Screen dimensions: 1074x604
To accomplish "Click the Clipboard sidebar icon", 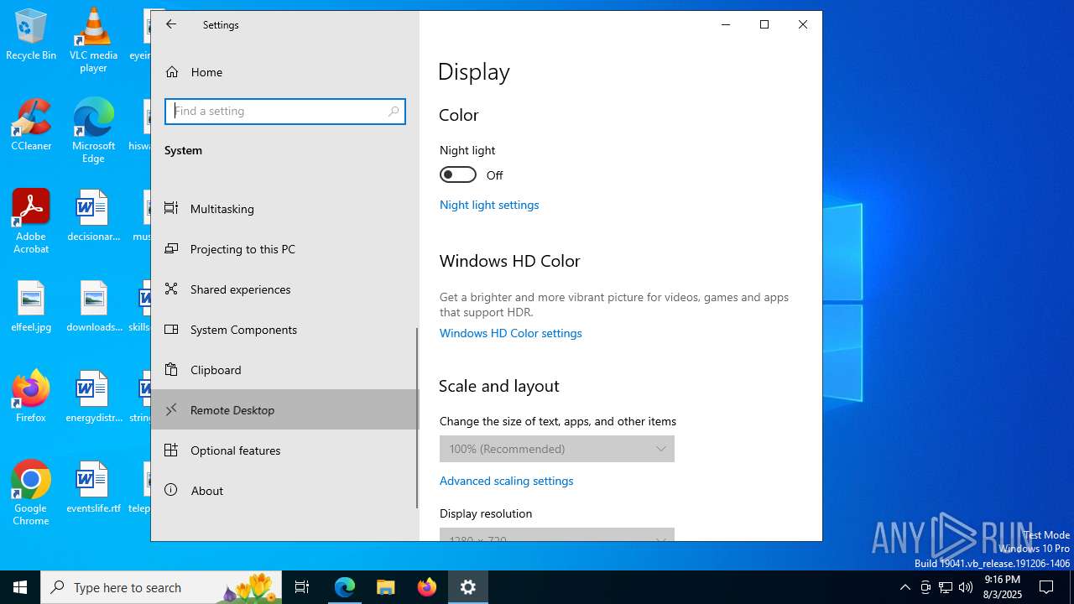I will [x=171, y=369].
